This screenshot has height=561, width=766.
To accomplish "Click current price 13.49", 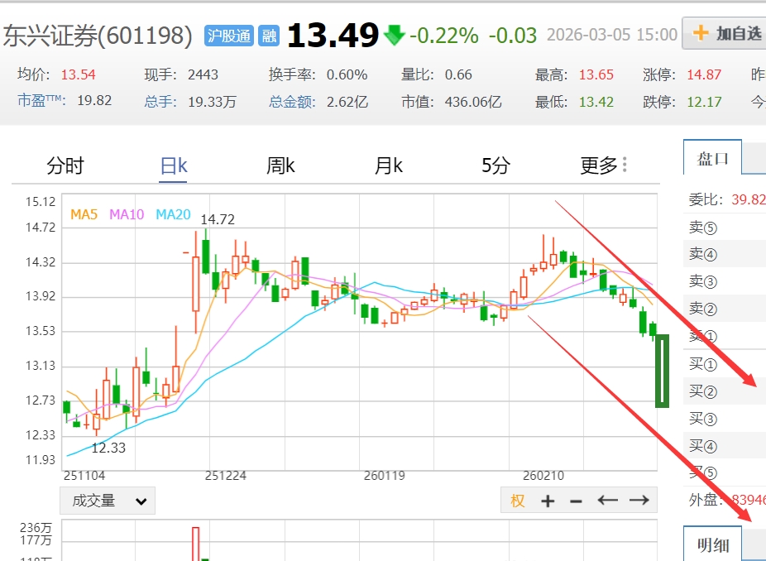I will coord(333,36).
